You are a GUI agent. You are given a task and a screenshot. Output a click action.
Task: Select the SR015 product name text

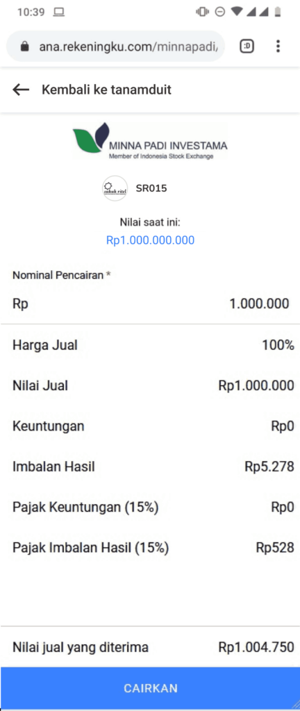[151, 188]
